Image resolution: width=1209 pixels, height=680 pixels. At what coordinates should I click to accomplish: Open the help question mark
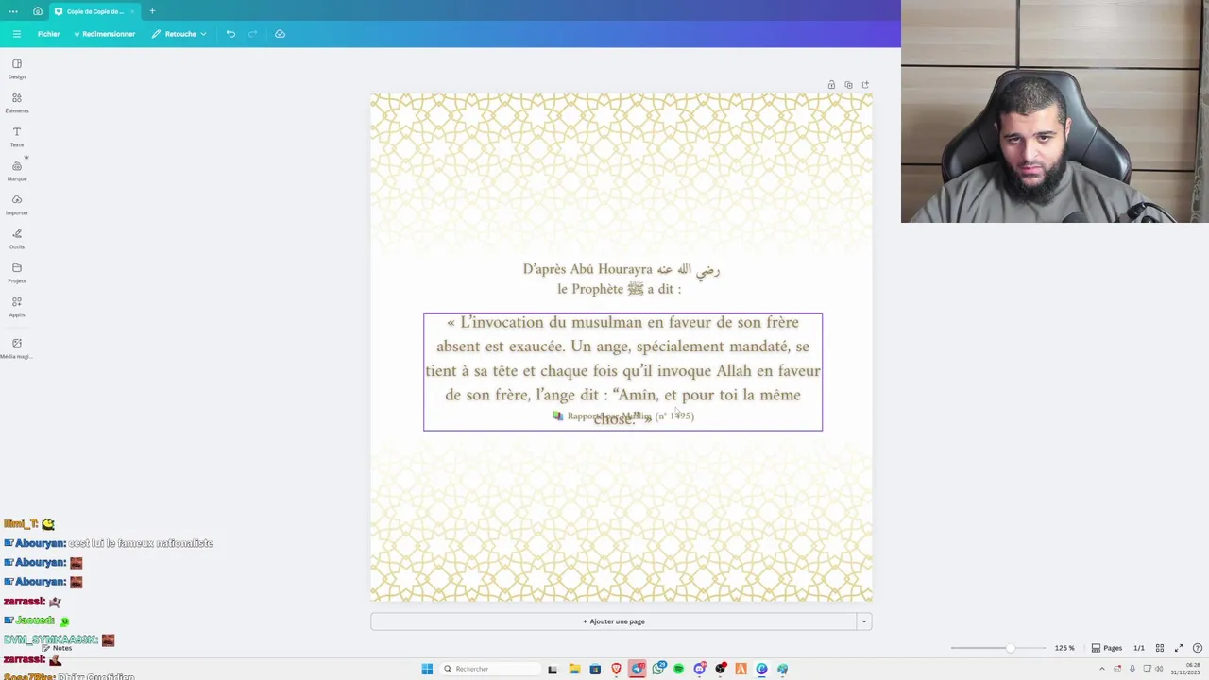coord(1198,648)
